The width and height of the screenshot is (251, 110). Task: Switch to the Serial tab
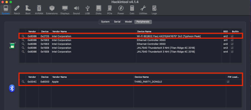[x=117, y=22]
